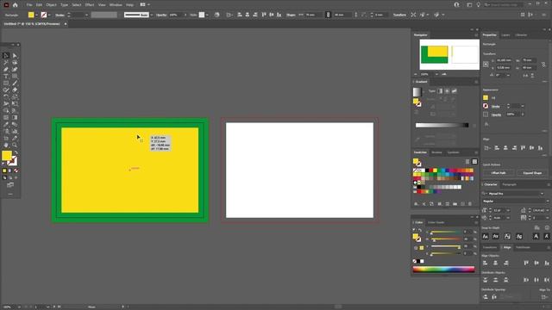Image resolution: width=552 pixels, height=310 pixels.
Task: Select the Lasso tool
Action: tap(15, 63)
